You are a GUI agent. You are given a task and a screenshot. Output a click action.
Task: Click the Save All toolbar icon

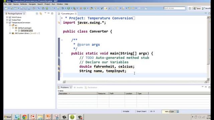[25, 8]
